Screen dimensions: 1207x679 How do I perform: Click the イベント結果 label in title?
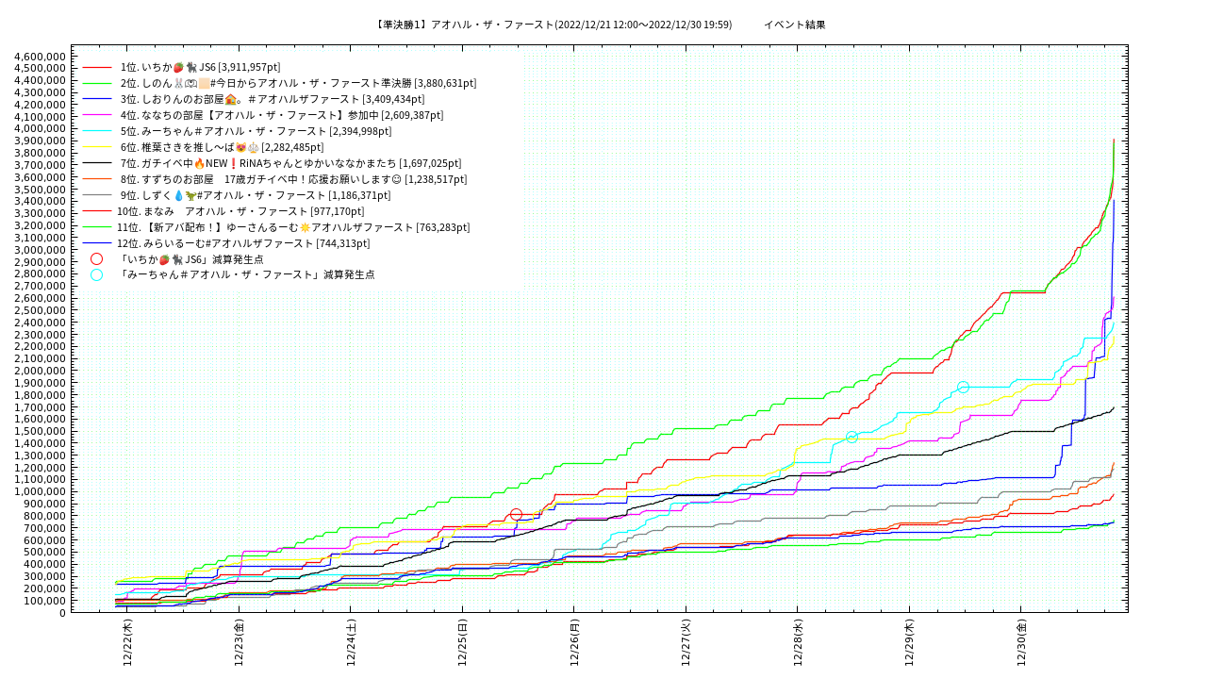tap(795, 25)
